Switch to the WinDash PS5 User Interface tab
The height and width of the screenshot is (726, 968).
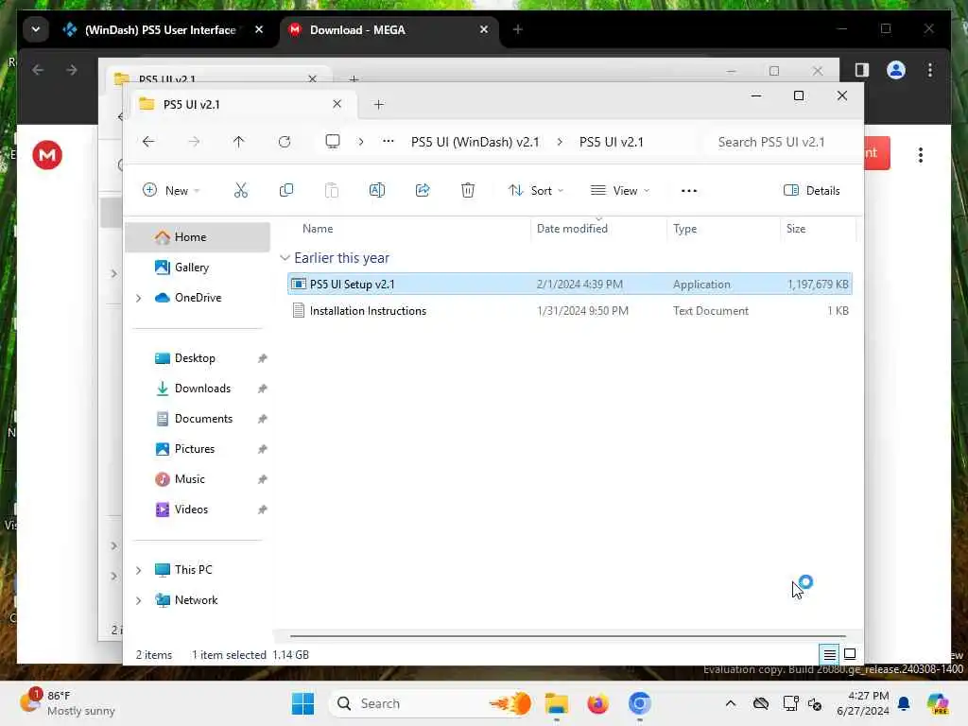click(x=161, y=29)
